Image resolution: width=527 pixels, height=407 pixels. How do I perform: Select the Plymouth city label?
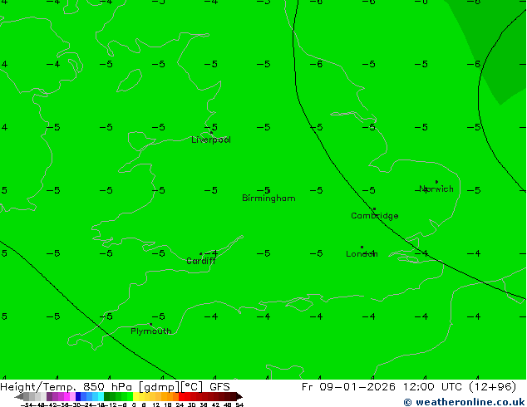point(151,331)
